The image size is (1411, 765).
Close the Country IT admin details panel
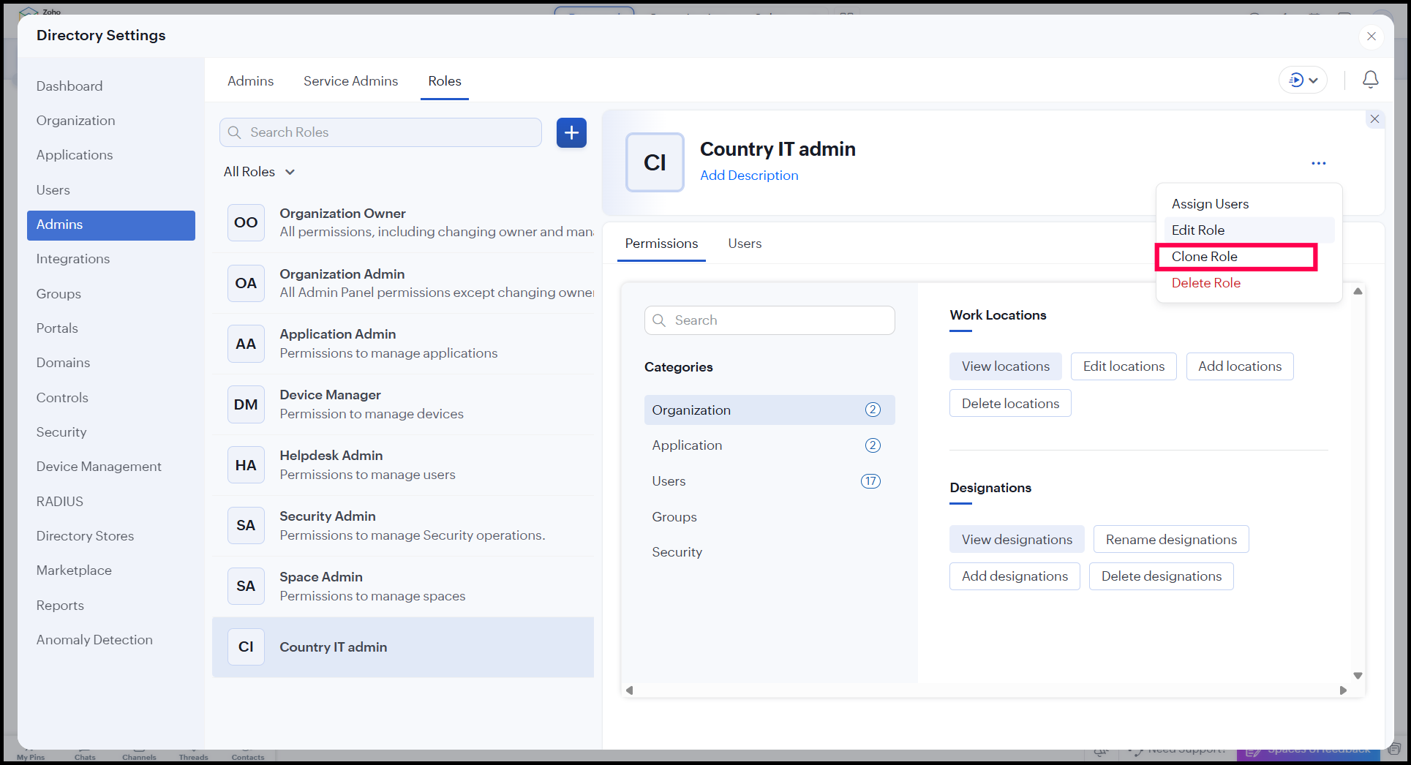pyautogui.click(x=1374, y=119)
